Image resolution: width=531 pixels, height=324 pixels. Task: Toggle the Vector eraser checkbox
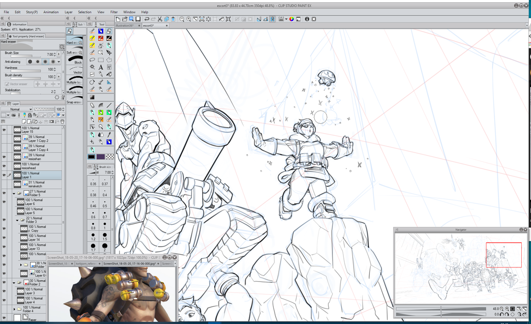[7, 84]
